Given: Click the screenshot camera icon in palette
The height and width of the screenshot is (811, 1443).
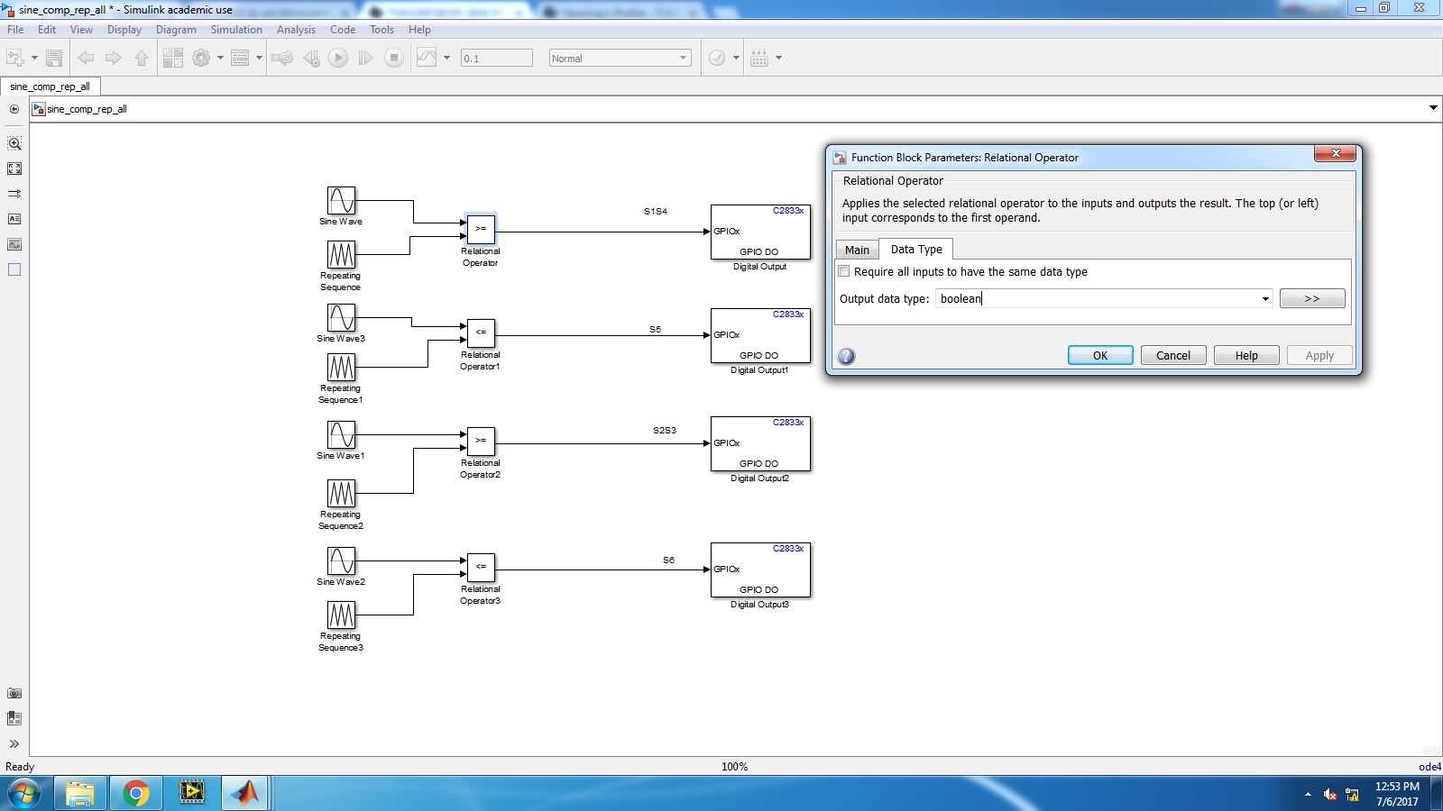Looking at the screenshot, I should pos(14,693).
